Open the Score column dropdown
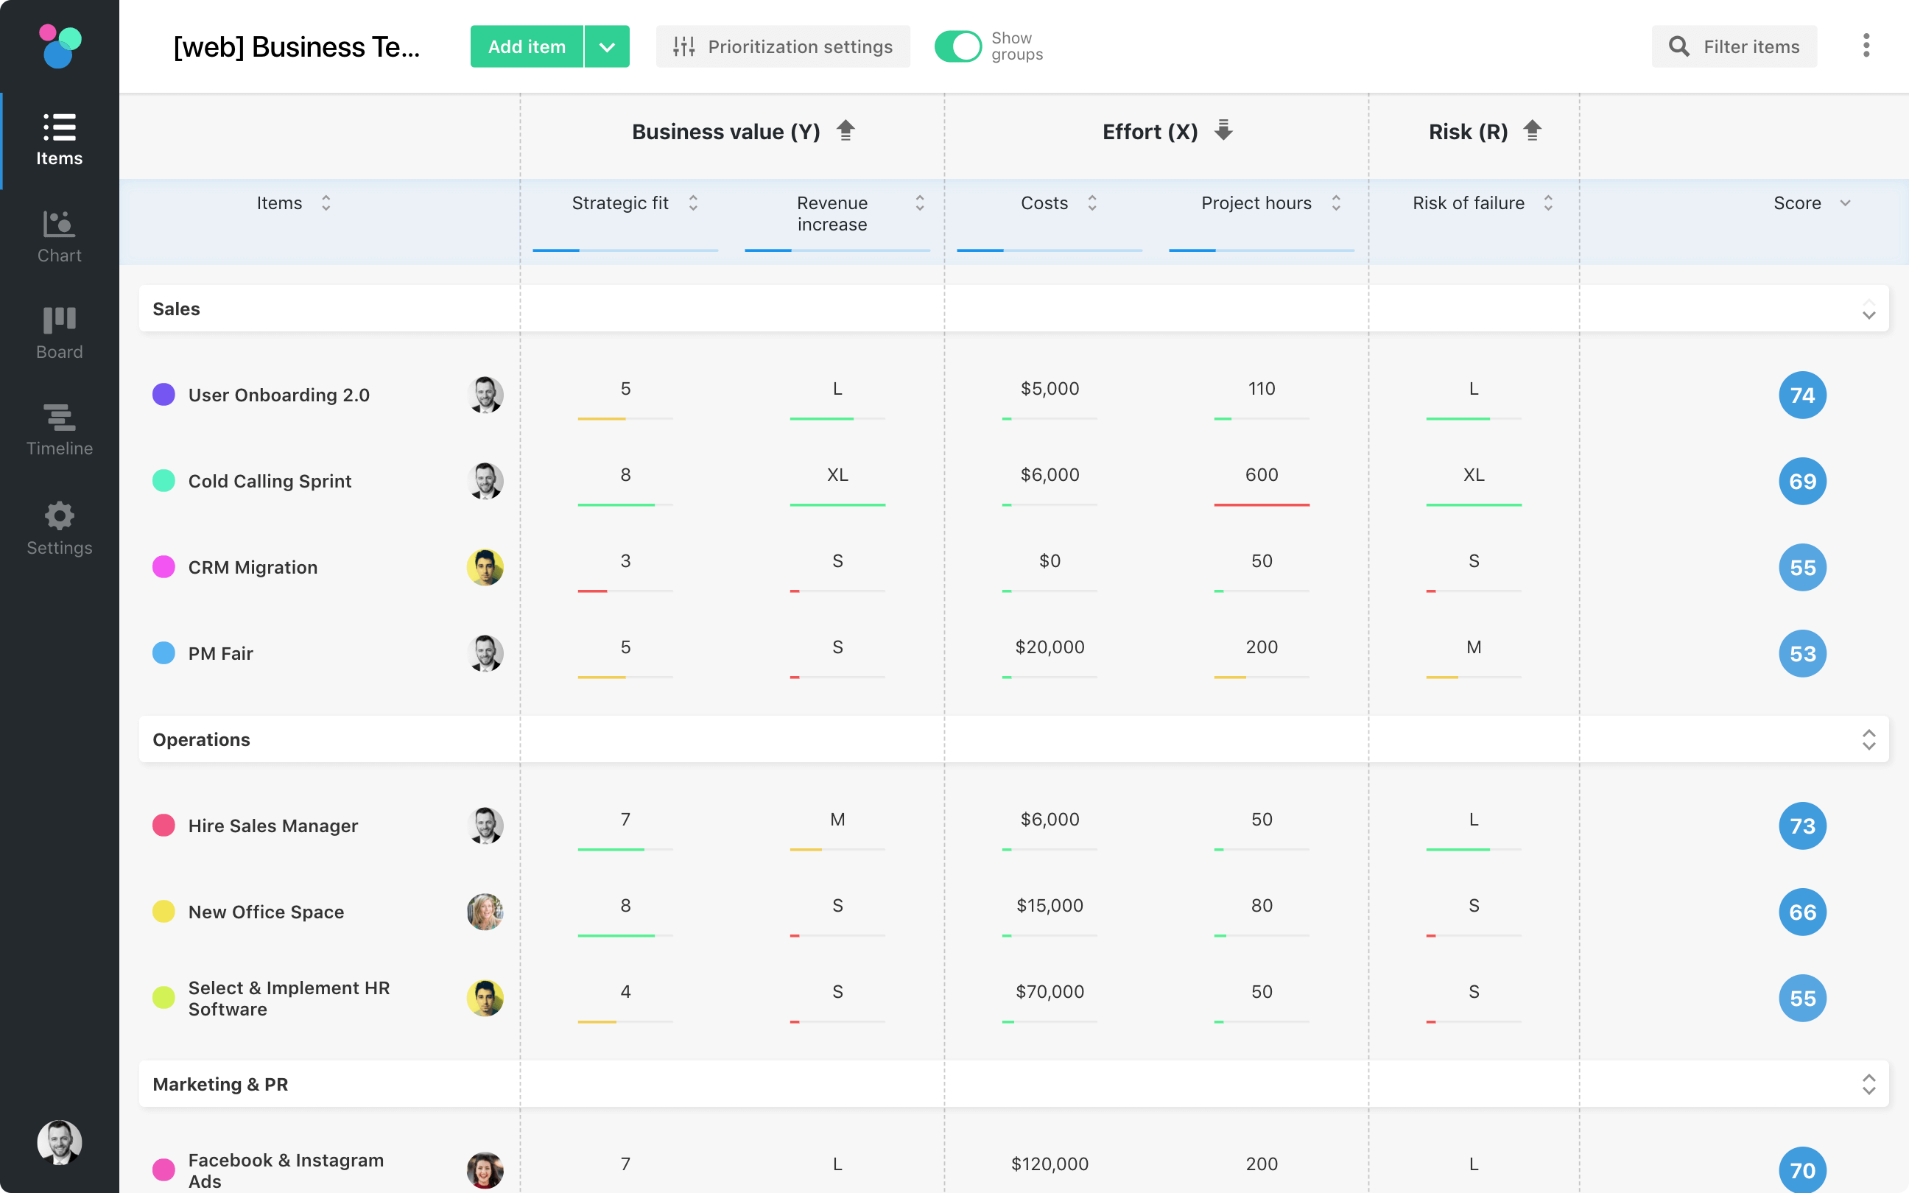The width and height of the screenshot is (1909, 1193). click(x=1845, y=203)
